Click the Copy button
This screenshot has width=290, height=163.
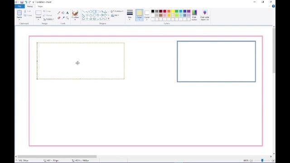28,15
